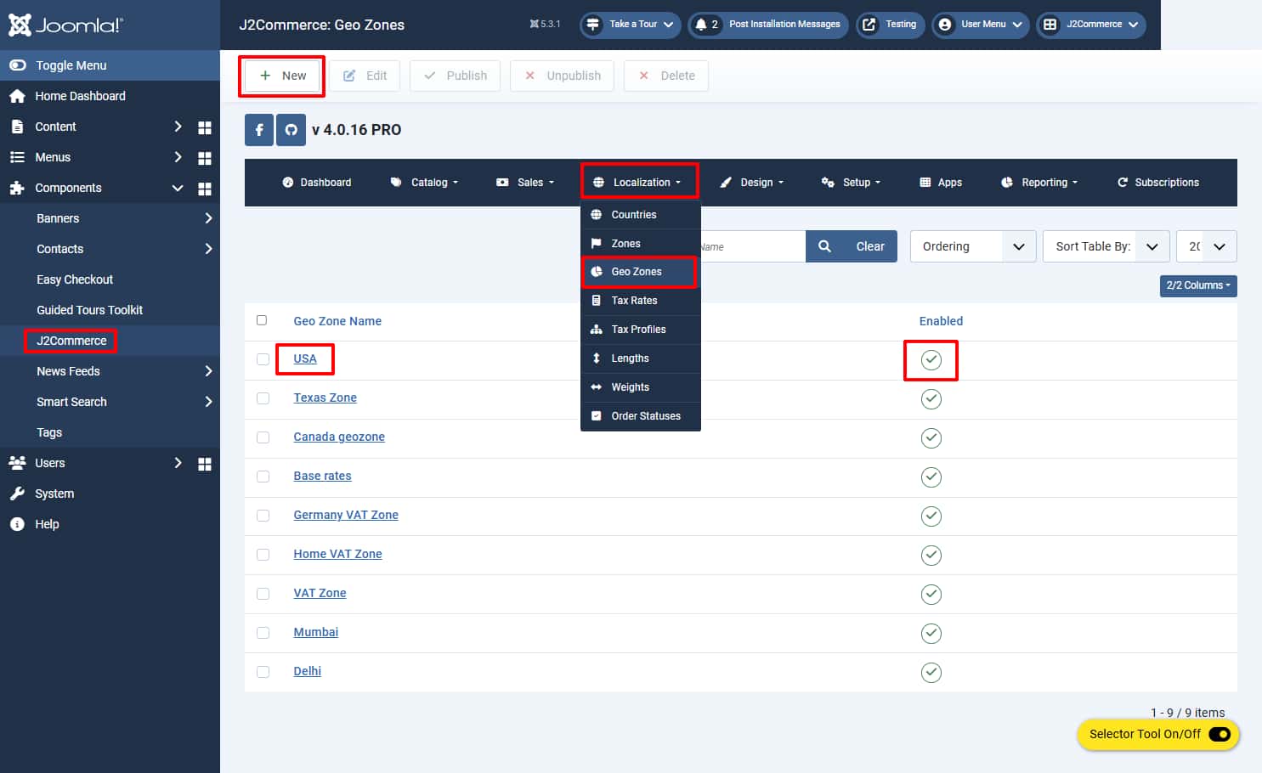The image size is (1262, 773).
Task: Toggle enabled status for USA
Action: tap(931, 360)
